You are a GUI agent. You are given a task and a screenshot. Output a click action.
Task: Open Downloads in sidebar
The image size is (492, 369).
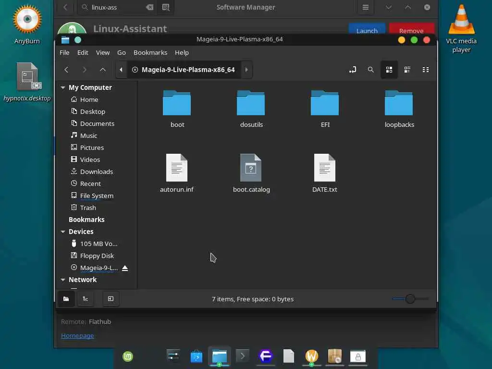[96, 172]
